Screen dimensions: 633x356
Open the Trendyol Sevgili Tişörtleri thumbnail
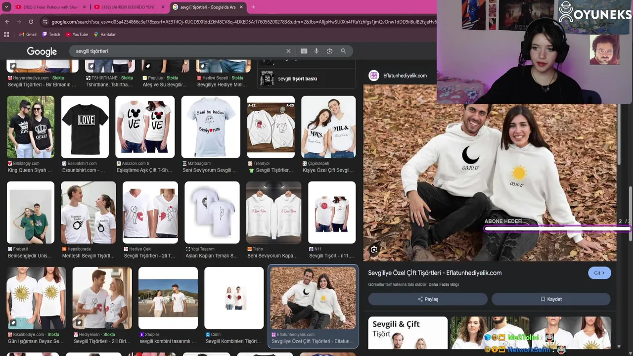point(271,127)
